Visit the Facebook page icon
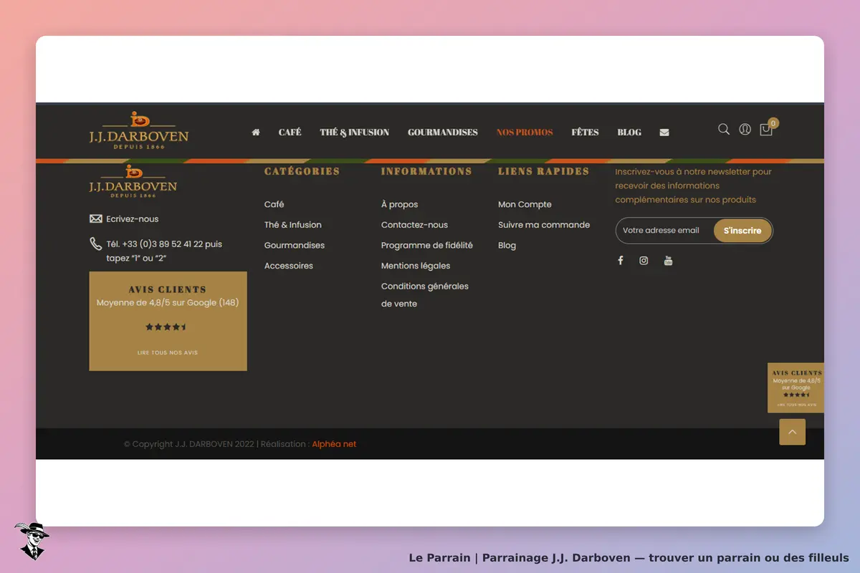The height and width of the screenshot is (573, 860). pos(621,260)
